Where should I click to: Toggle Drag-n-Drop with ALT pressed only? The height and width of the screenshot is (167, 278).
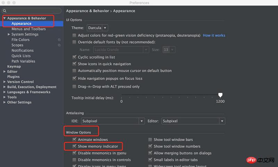74,87
